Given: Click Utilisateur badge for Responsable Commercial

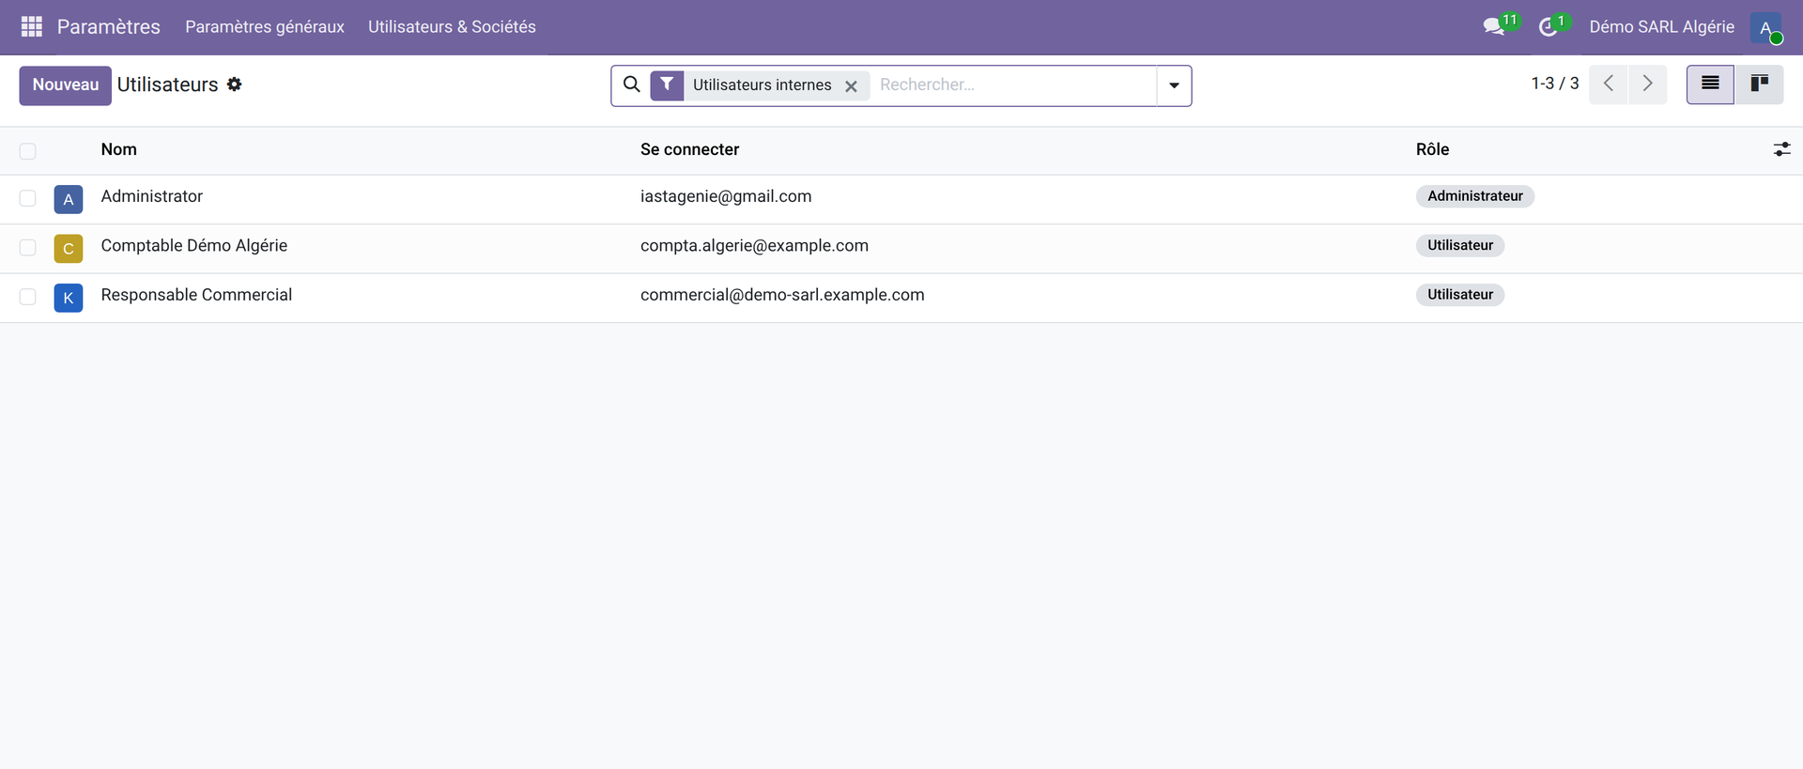Looking at the screenshot, I should (1460, 295).
